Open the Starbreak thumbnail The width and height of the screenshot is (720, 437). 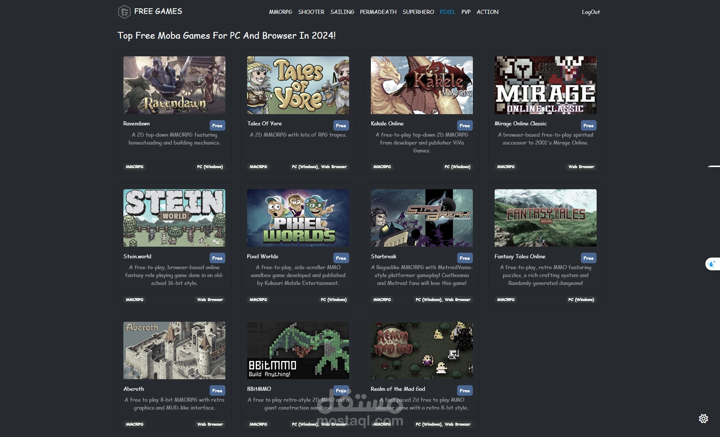click(x=422, y=218)
